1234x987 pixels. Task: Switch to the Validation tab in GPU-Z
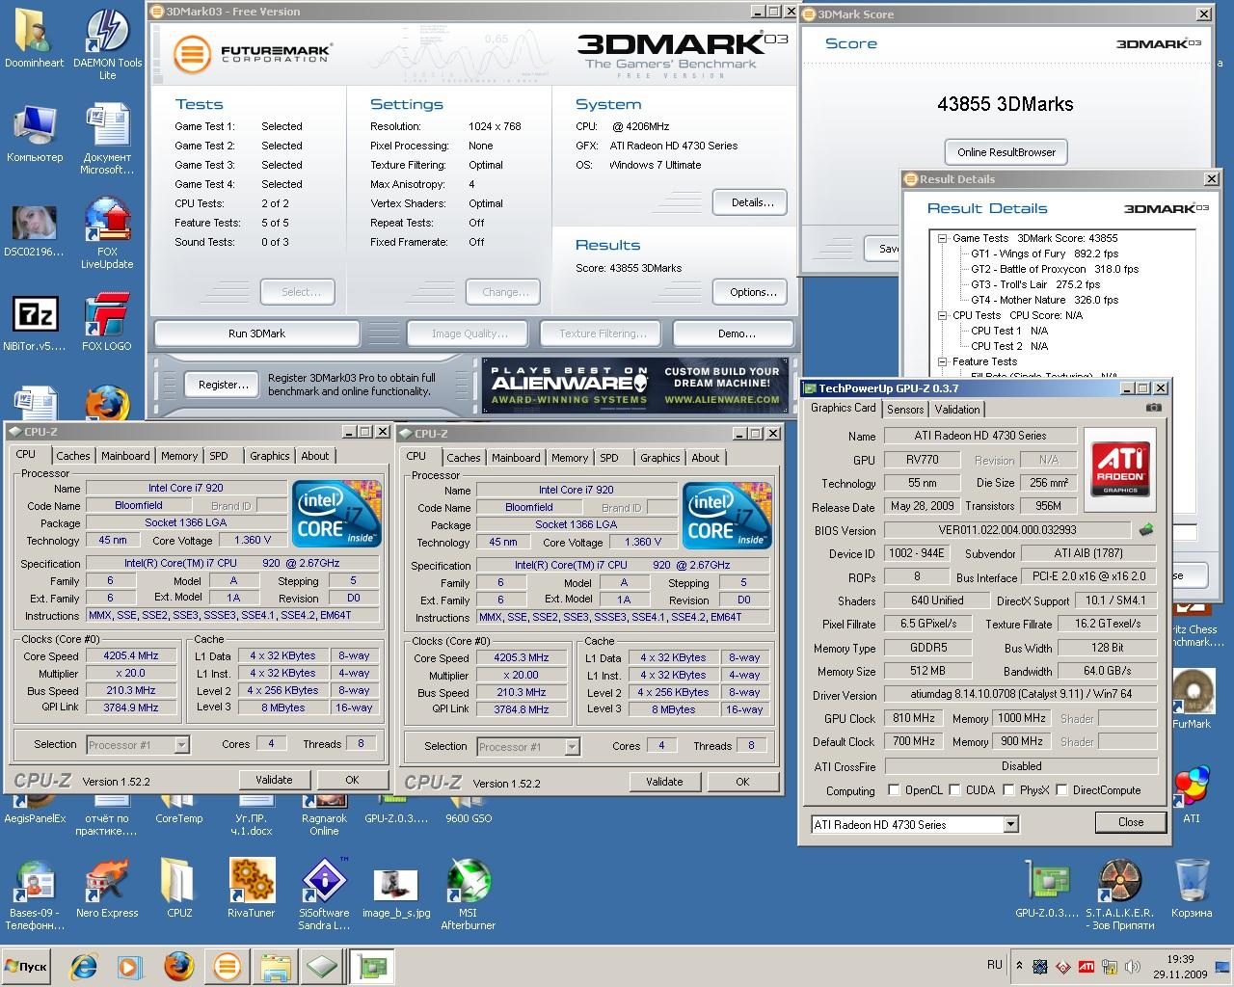pos(957,409)
